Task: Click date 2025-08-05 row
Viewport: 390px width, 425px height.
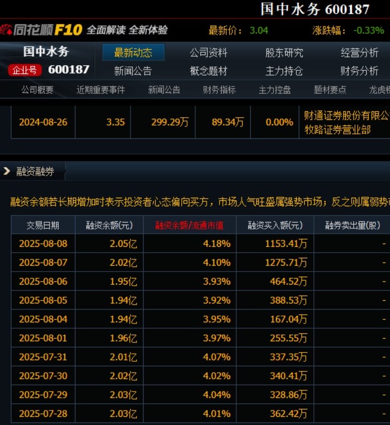Action: pyautogui.click(x=43, y=300)
